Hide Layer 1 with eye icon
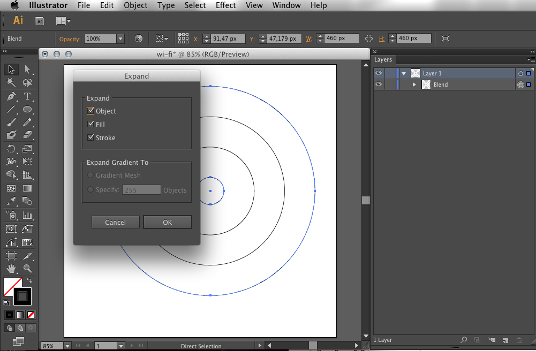This screenshot has width=536, height=351. tap(379, 73)
